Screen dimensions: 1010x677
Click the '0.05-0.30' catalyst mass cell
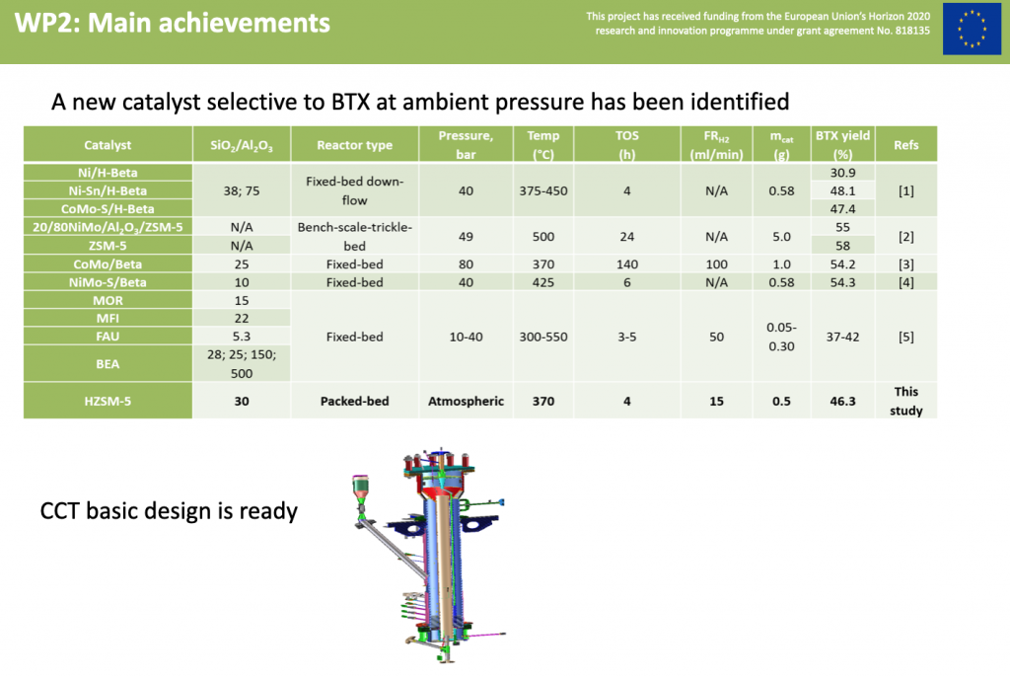pyautogui.click(x=781, y=336)
